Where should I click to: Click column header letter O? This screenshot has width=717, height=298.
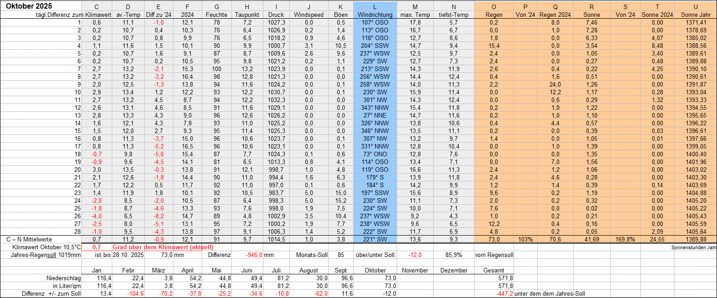[494, 7]
